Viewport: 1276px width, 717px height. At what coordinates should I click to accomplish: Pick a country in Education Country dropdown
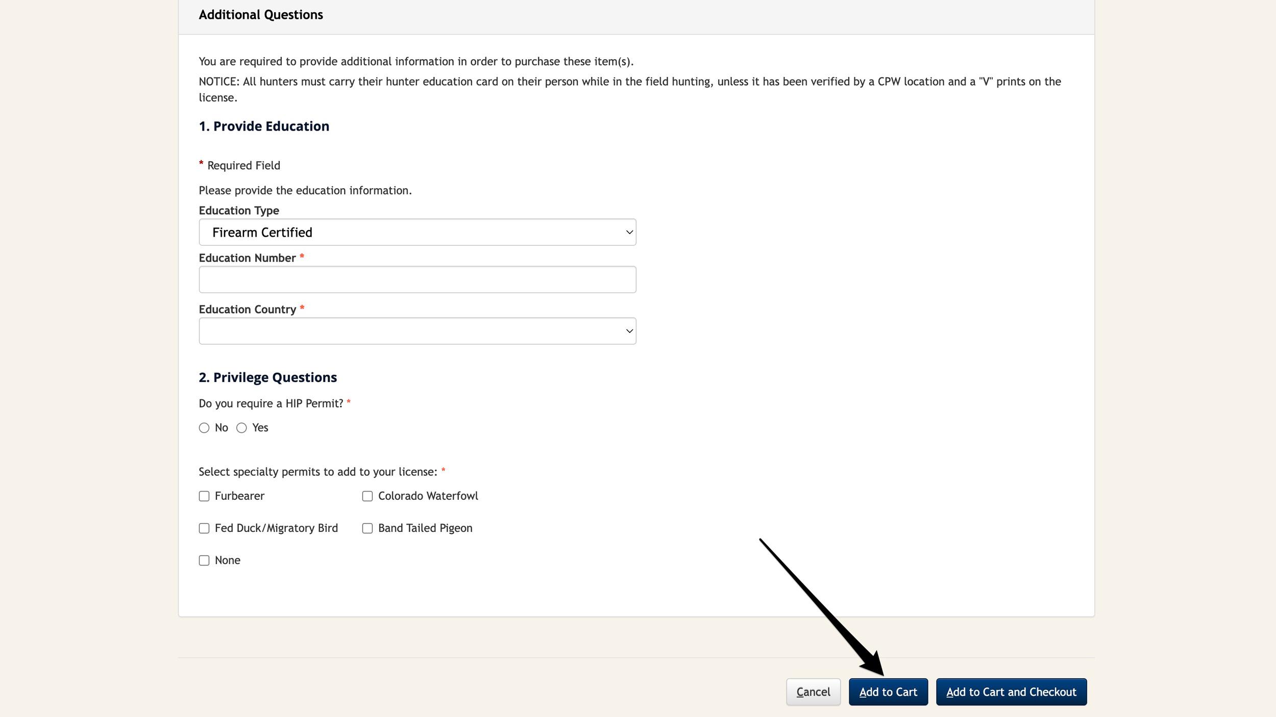[x=417, y=330]
